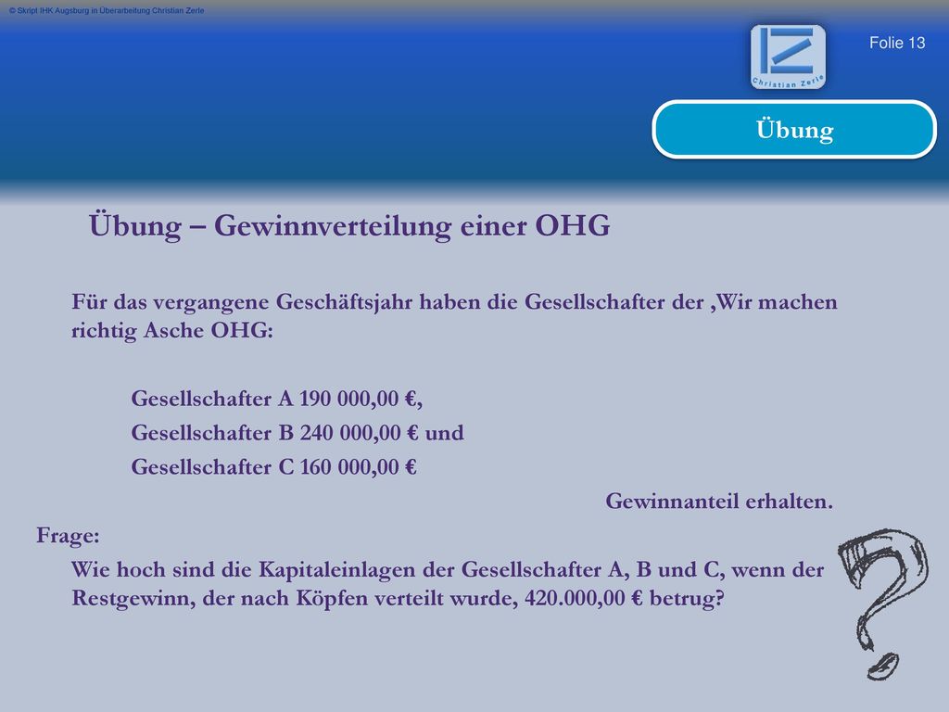This screenshot has height=712, width=949.
Task: Click the Christian Zerle logo icon
Action: click(788, 57)
